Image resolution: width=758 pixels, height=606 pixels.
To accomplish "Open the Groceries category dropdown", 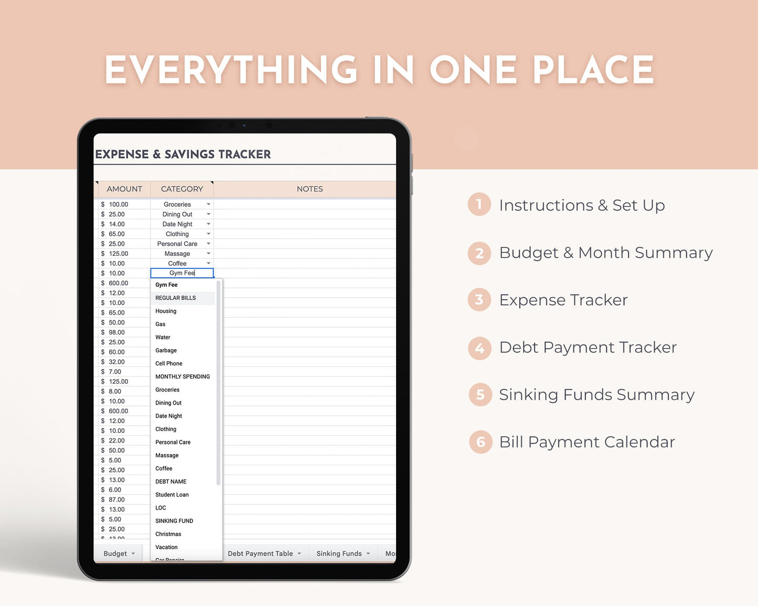I will [208, 204].
